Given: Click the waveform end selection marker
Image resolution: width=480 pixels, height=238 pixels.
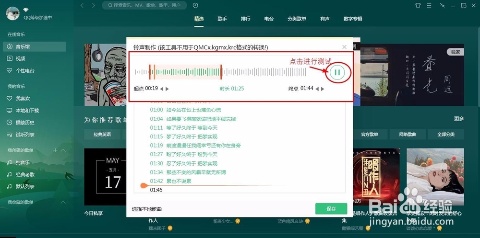Looking at the screenshot, I should coord(221,72).
